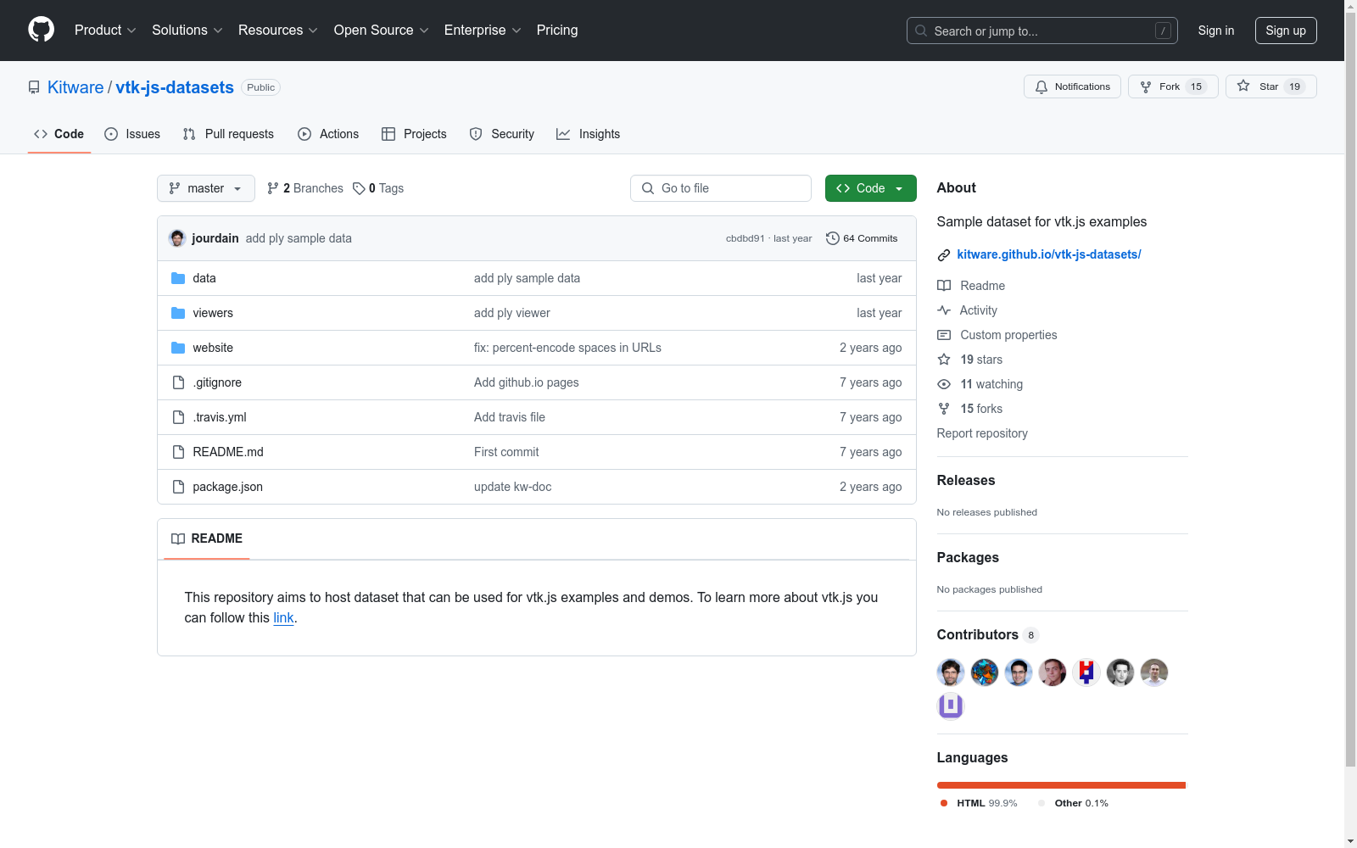Viewport: 1357px width, 848px height.
Task: View 64 Commits history
Action: [x=862, y=238]
